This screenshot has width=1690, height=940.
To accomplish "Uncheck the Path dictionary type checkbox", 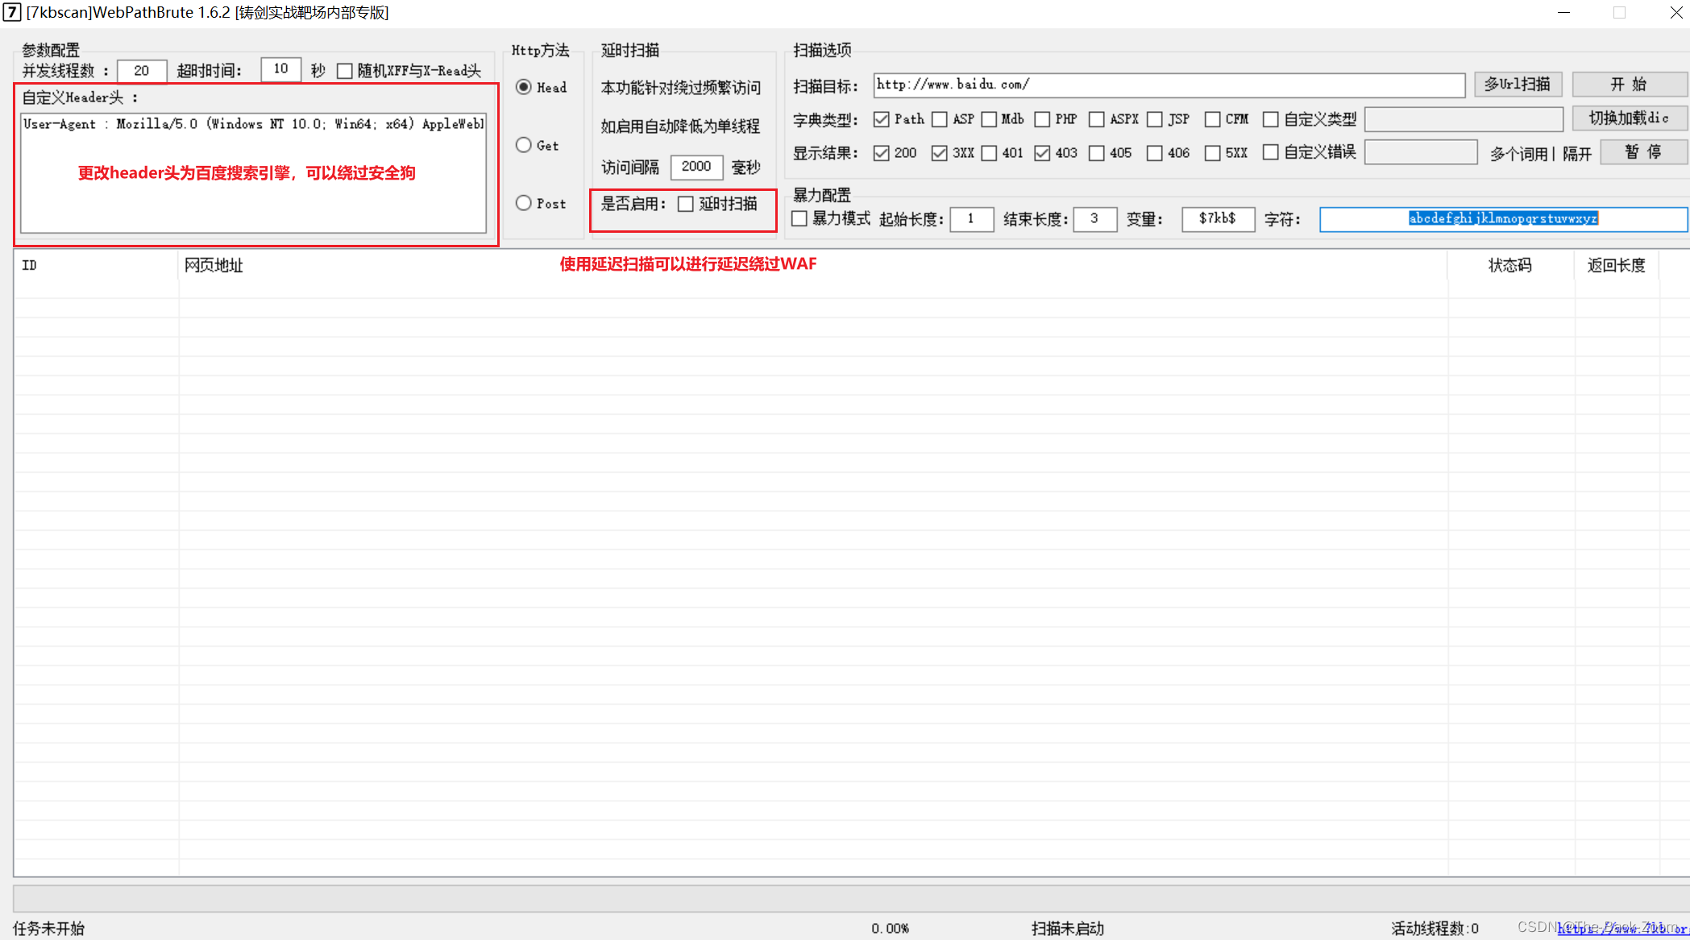I will coord(882,119).
